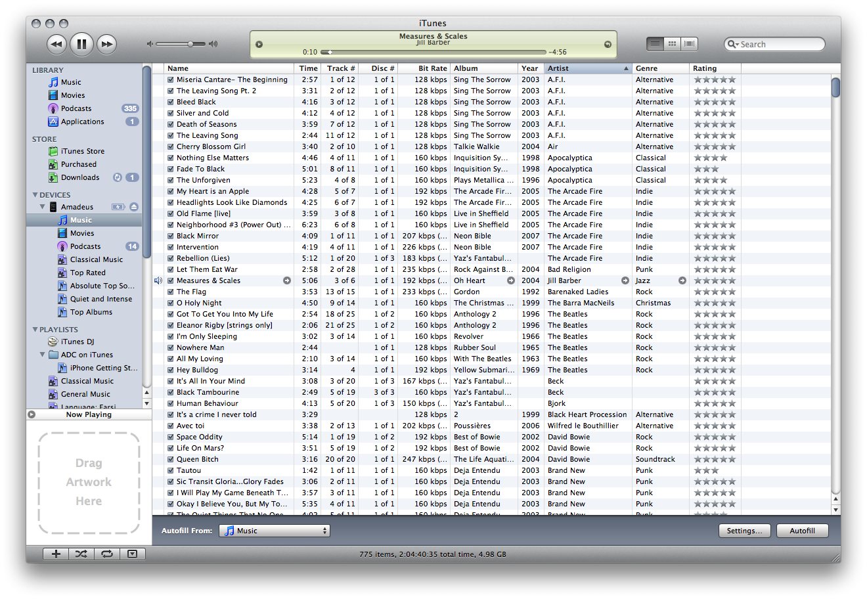Uncheck the Space Oddity checkbox
The width and height of the screenshot is (867, 599).
pyautogui.click(x=170, y=437)
